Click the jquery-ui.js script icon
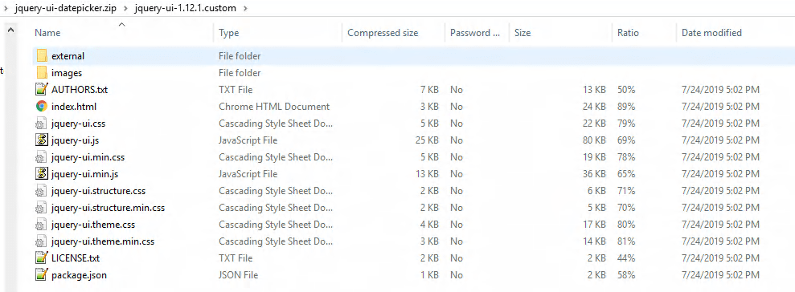This screenshot has width=795, height=292. pyautogui.click(x=42, y=140)
